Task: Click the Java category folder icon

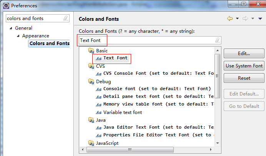Action: 91,120
